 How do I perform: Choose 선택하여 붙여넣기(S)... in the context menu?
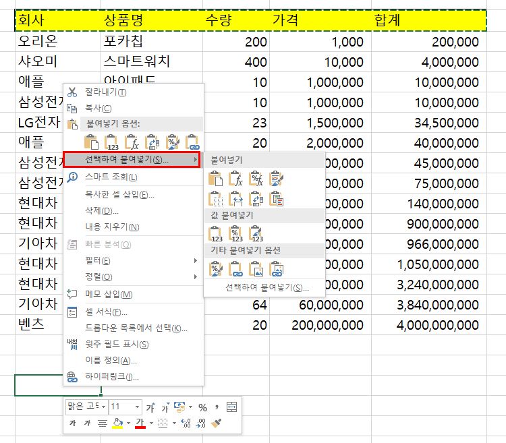(132, 160)
